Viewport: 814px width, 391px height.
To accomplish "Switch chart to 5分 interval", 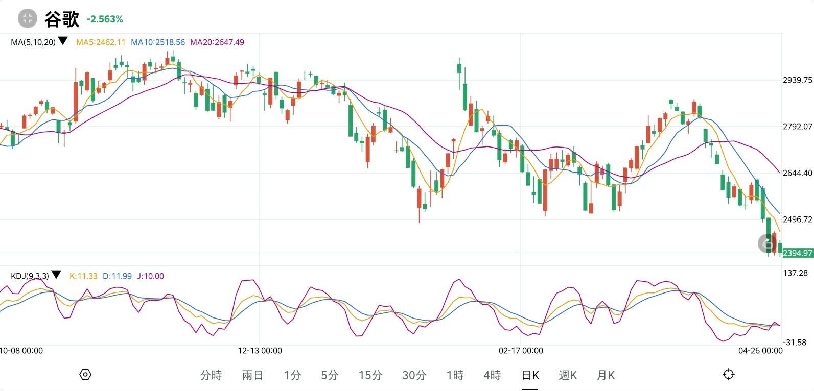I will 330,376.
